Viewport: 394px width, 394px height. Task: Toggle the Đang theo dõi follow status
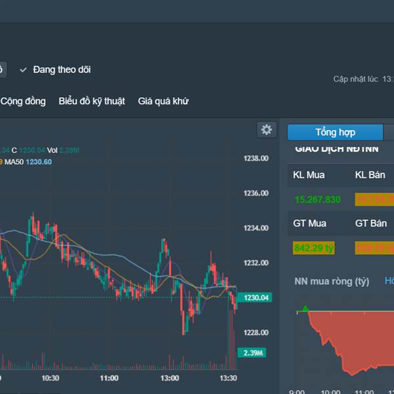pos(61,70)
